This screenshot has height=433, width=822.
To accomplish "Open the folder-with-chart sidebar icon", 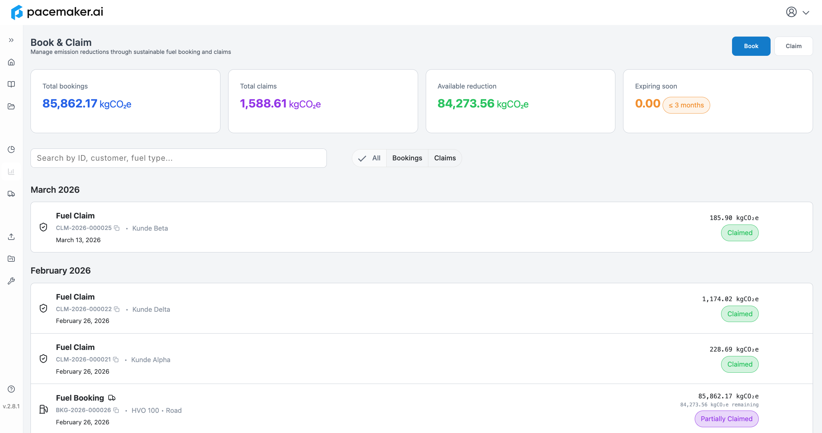I will [x=11, y=259].
